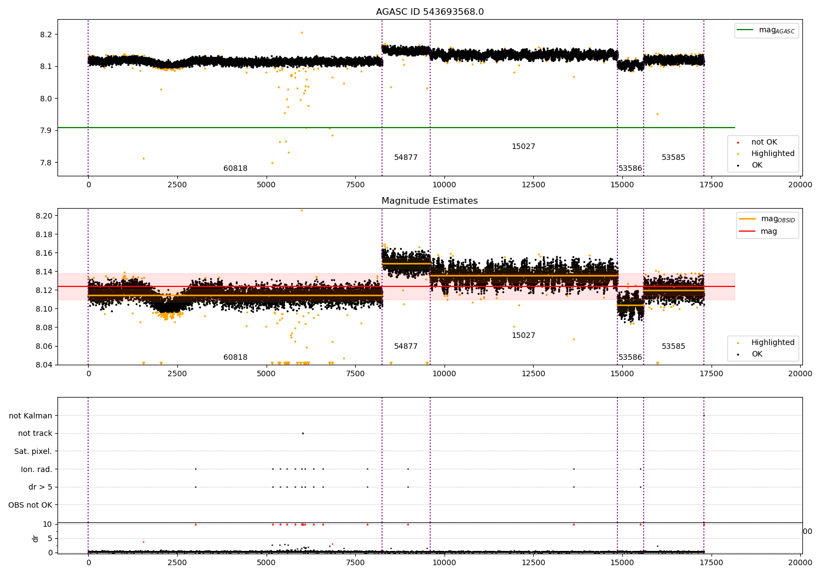Click the 2500 x-tick under the Magnitude Estimates plot
Screen dimensions: 821x575
click(177, 374)
